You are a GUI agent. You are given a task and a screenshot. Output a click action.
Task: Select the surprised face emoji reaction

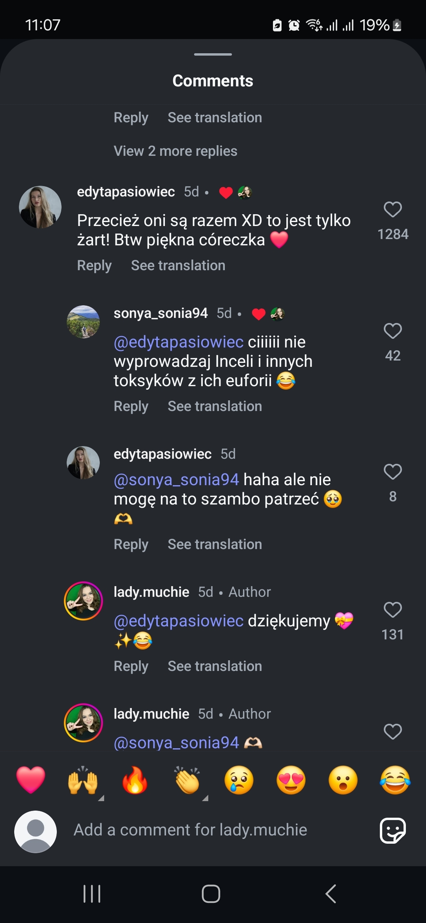(x=343, y=780)
